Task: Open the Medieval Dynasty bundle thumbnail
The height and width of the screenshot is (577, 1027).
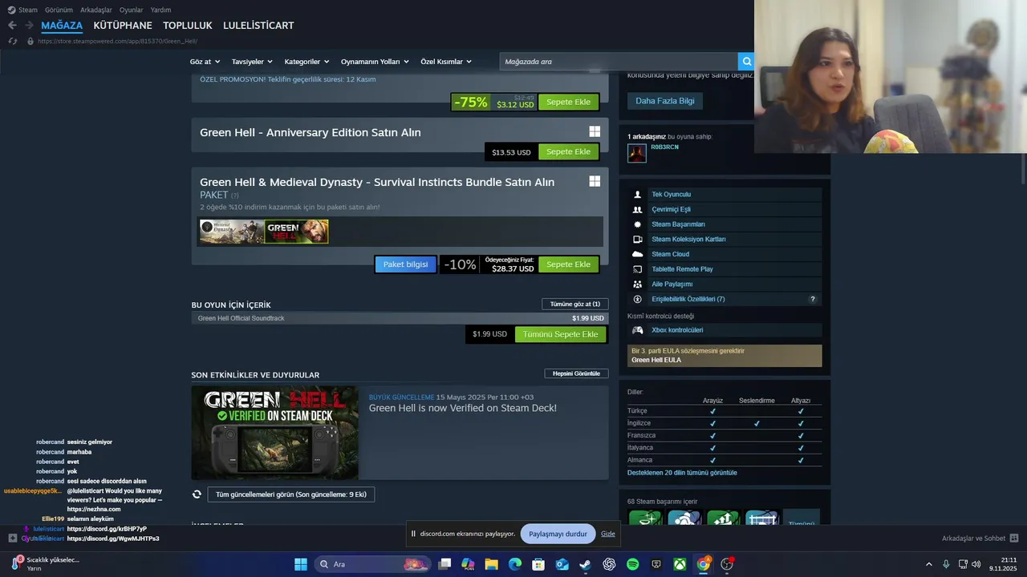Action: point(231,232)
